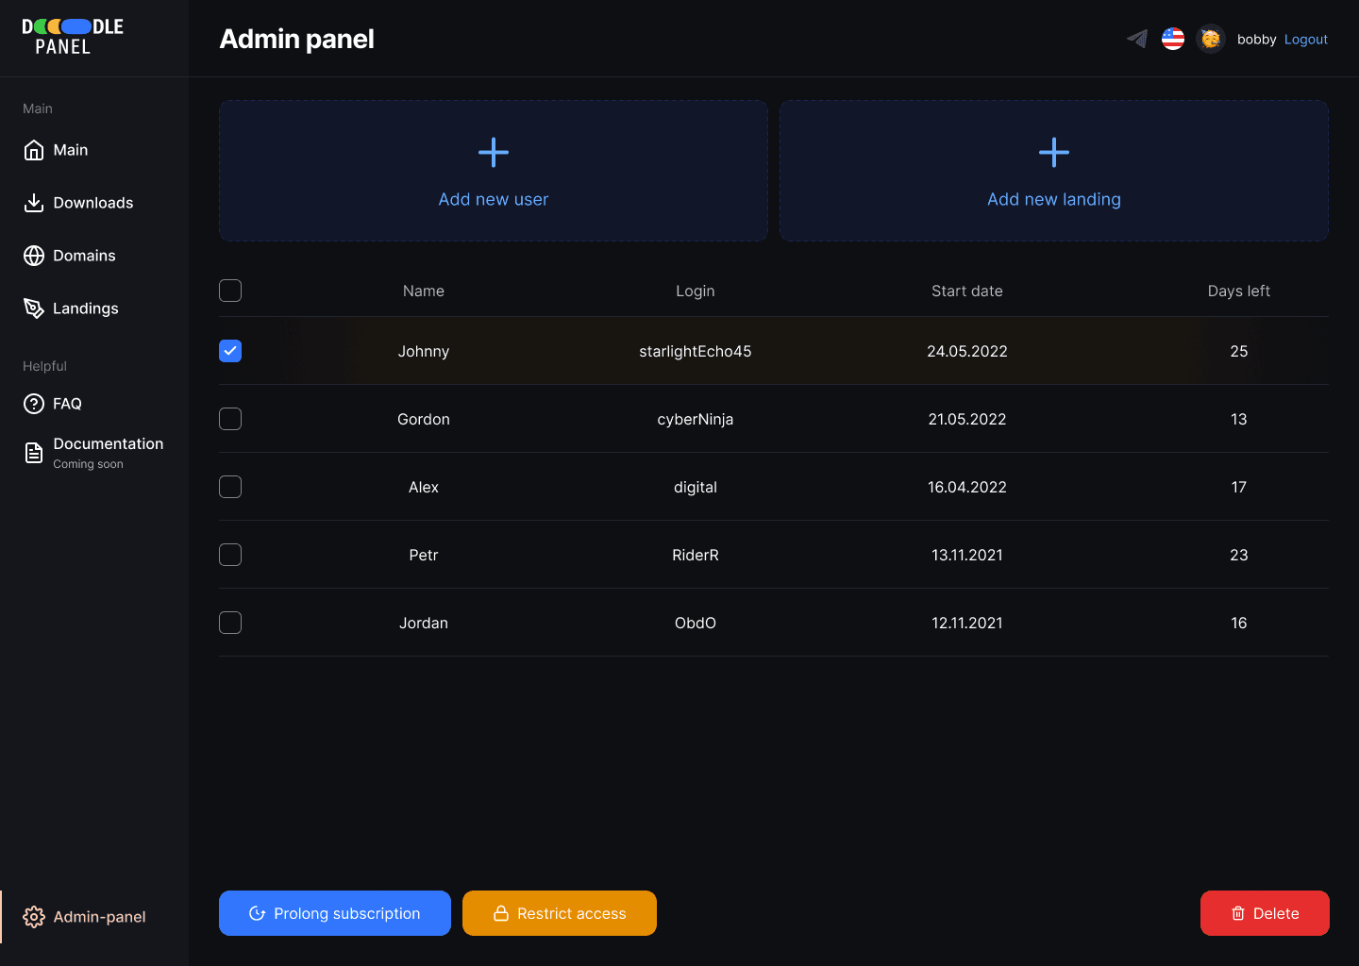
Task: Toggle the select-all checkbox in table header
Action: [230, 291]
